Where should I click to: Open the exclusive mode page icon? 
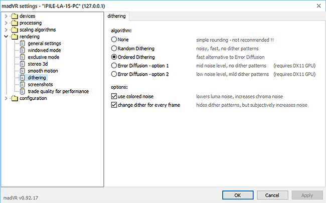(23, 57)
